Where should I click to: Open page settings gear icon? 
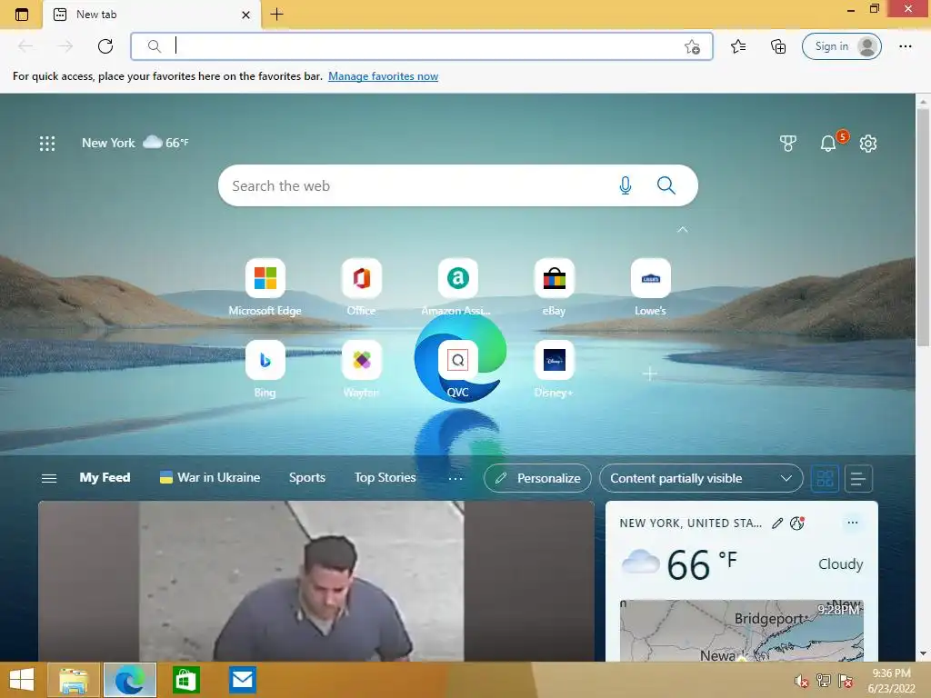[x=868, y=143]
